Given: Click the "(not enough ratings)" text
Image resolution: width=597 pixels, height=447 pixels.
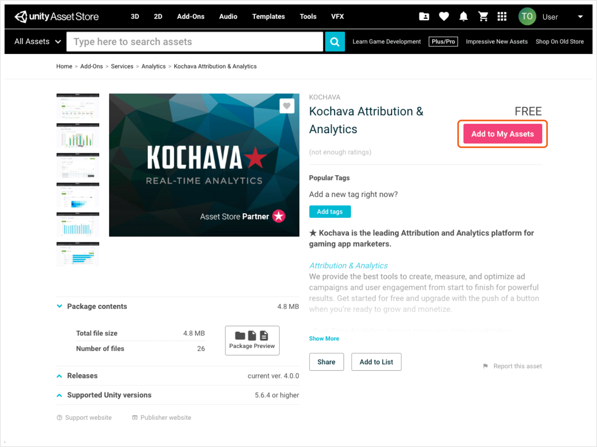Looking at the screenshot, I should [x=340, y=152].
